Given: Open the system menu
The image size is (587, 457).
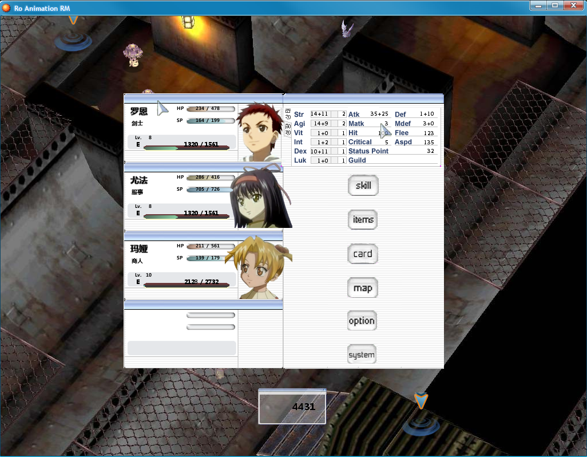Looking at the screenshot, I should (362, 354).
